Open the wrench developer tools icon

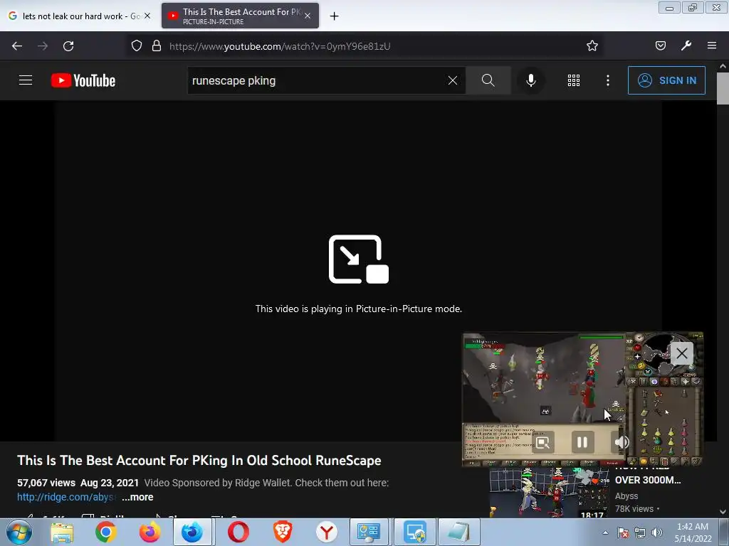[686, 45]
